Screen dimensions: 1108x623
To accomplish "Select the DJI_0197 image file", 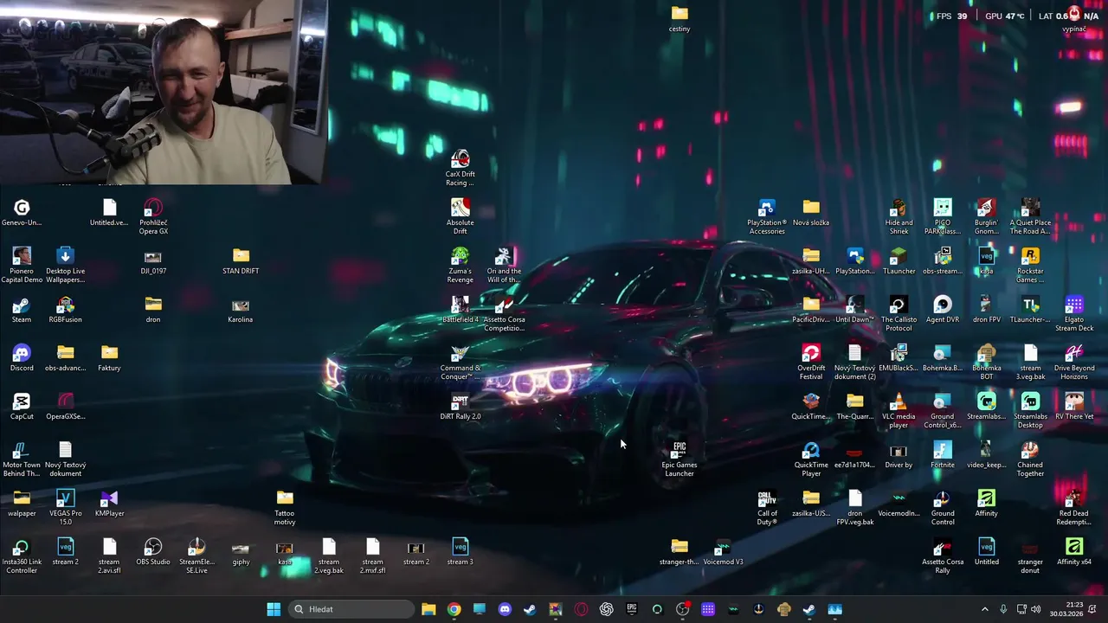I will point(153,262).
